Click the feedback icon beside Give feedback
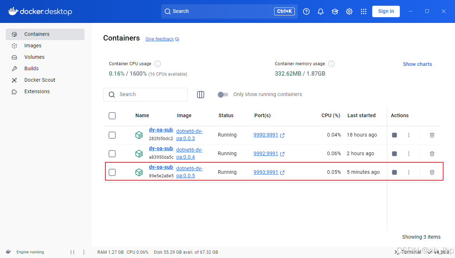The image size is (455, 258). (177, 39)
